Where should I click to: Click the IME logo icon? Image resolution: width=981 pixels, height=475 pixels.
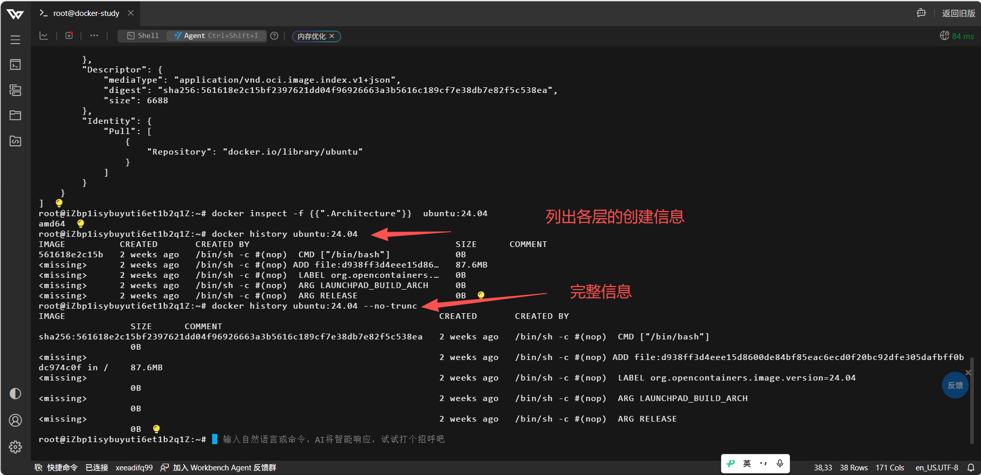(731, 463)
